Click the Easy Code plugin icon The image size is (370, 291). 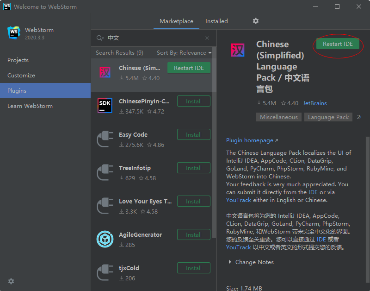click(x=105, y=139)
